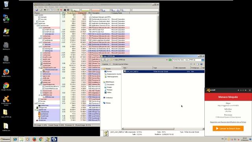Screen dimensions: 252x142
Task: Click Extraire tous les fichiers button
Action: click(120, 64)
